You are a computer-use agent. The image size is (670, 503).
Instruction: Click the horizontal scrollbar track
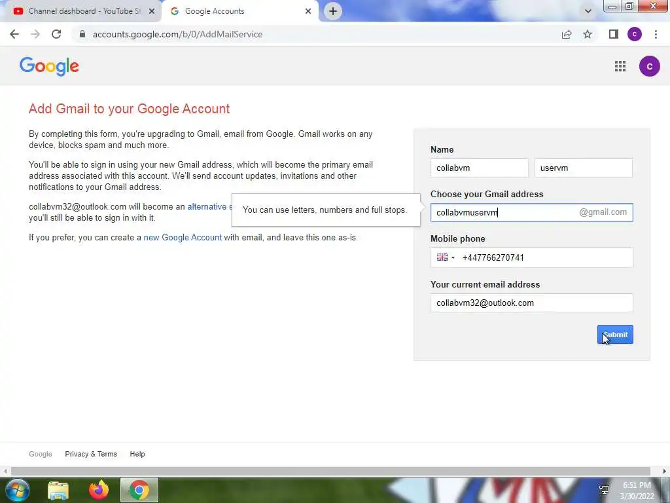click(330, 472)
